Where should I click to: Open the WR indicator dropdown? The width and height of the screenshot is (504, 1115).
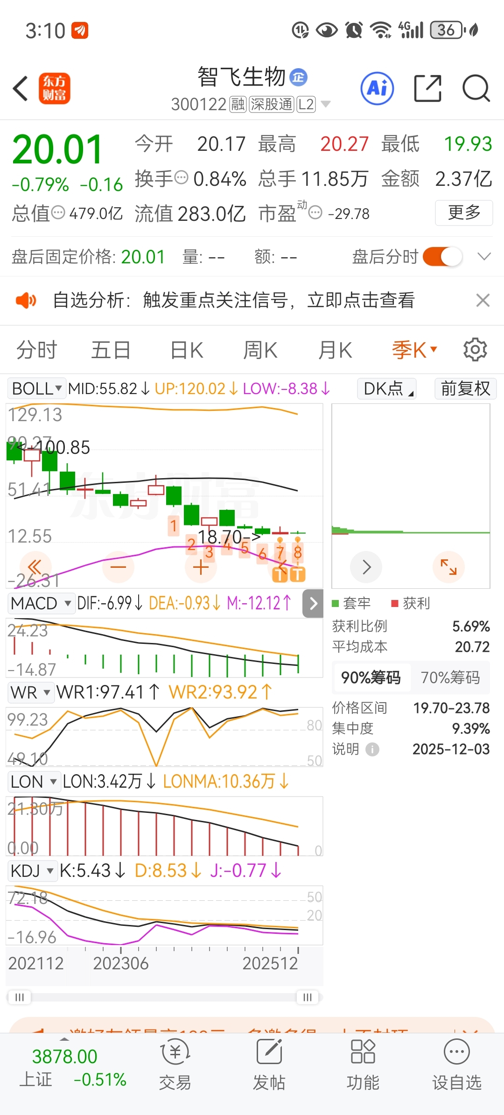31,692
